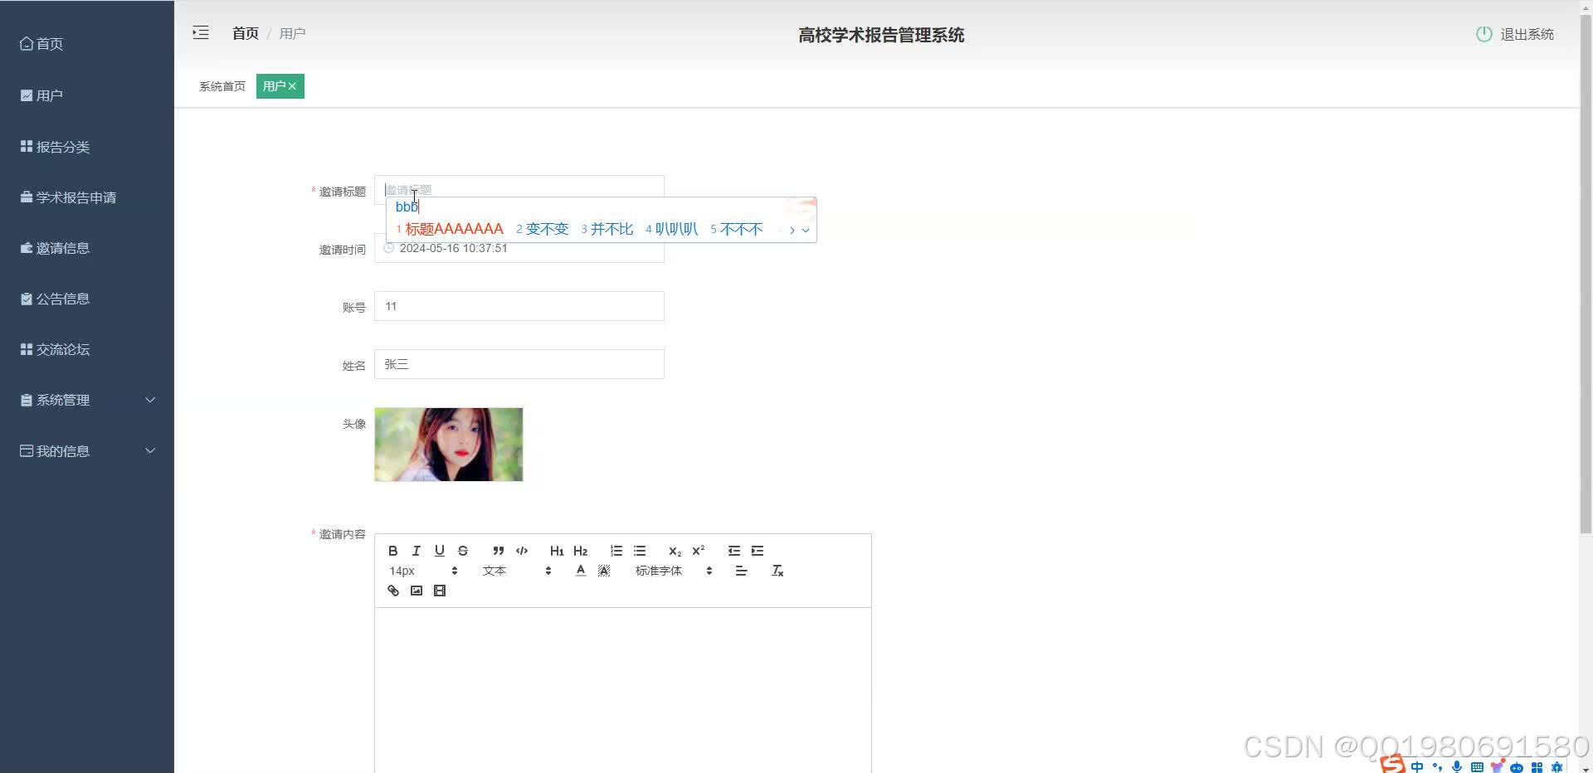Insert an image into the invitation content
This screenshot has height=773, width=1593.
[x=416, y=591]
